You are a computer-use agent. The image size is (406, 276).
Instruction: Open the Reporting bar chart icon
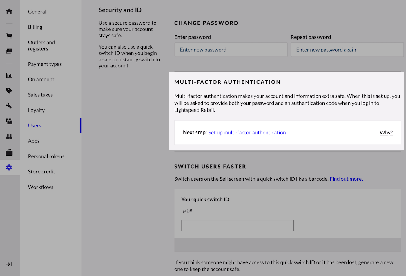(9, 76)
